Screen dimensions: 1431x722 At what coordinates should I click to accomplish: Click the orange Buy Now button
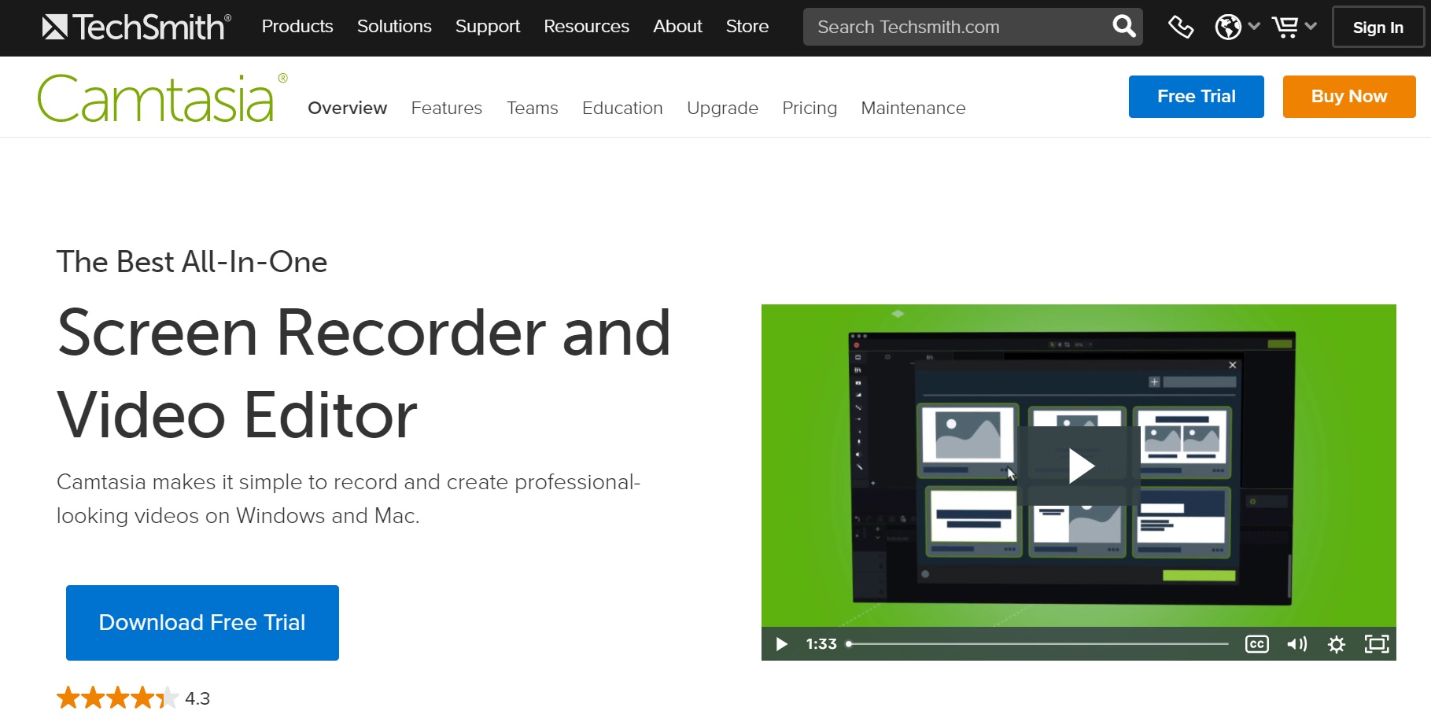(x=1349, y=97)
